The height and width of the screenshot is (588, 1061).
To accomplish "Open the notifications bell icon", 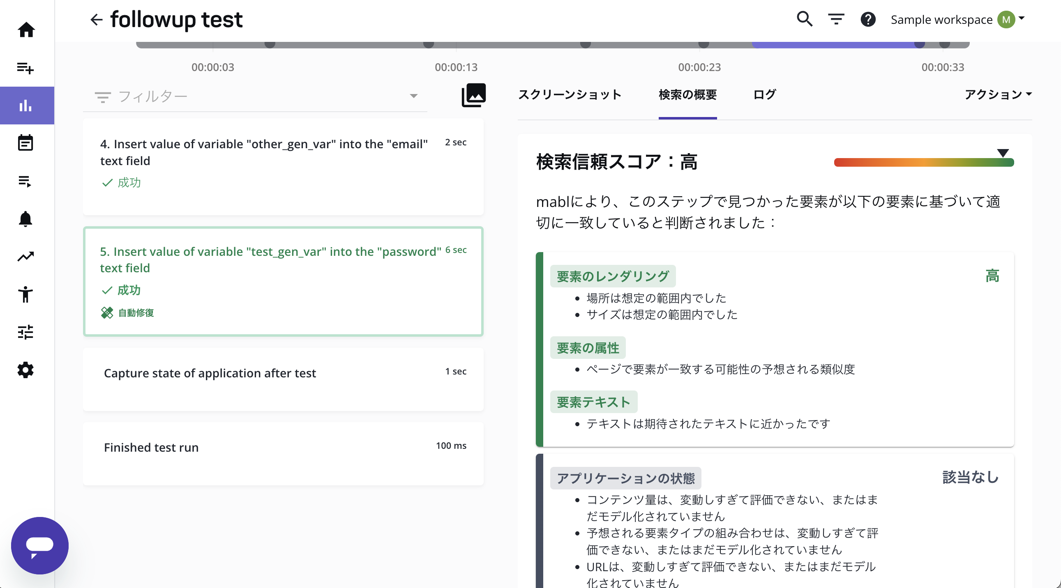I will (x=25, y=219).
